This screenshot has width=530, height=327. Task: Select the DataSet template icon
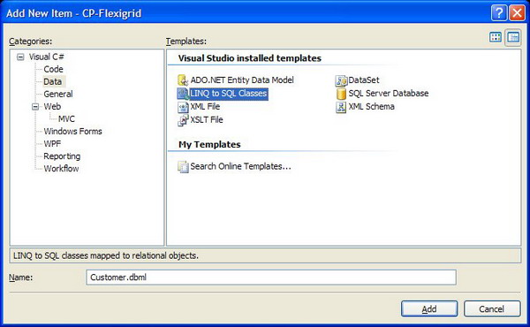(x=341, y=80)
